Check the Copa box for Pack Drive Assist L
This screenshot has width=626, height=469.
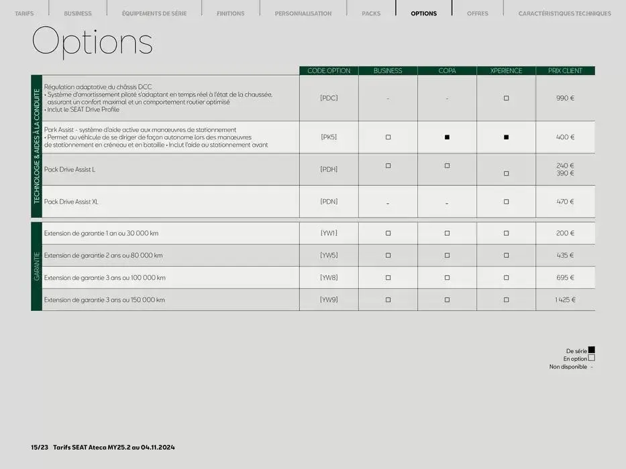(447, 165)
